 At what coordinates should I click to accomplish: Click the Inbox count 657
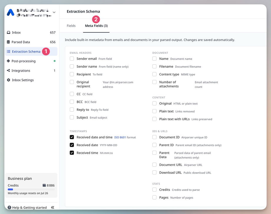(53, 32)
